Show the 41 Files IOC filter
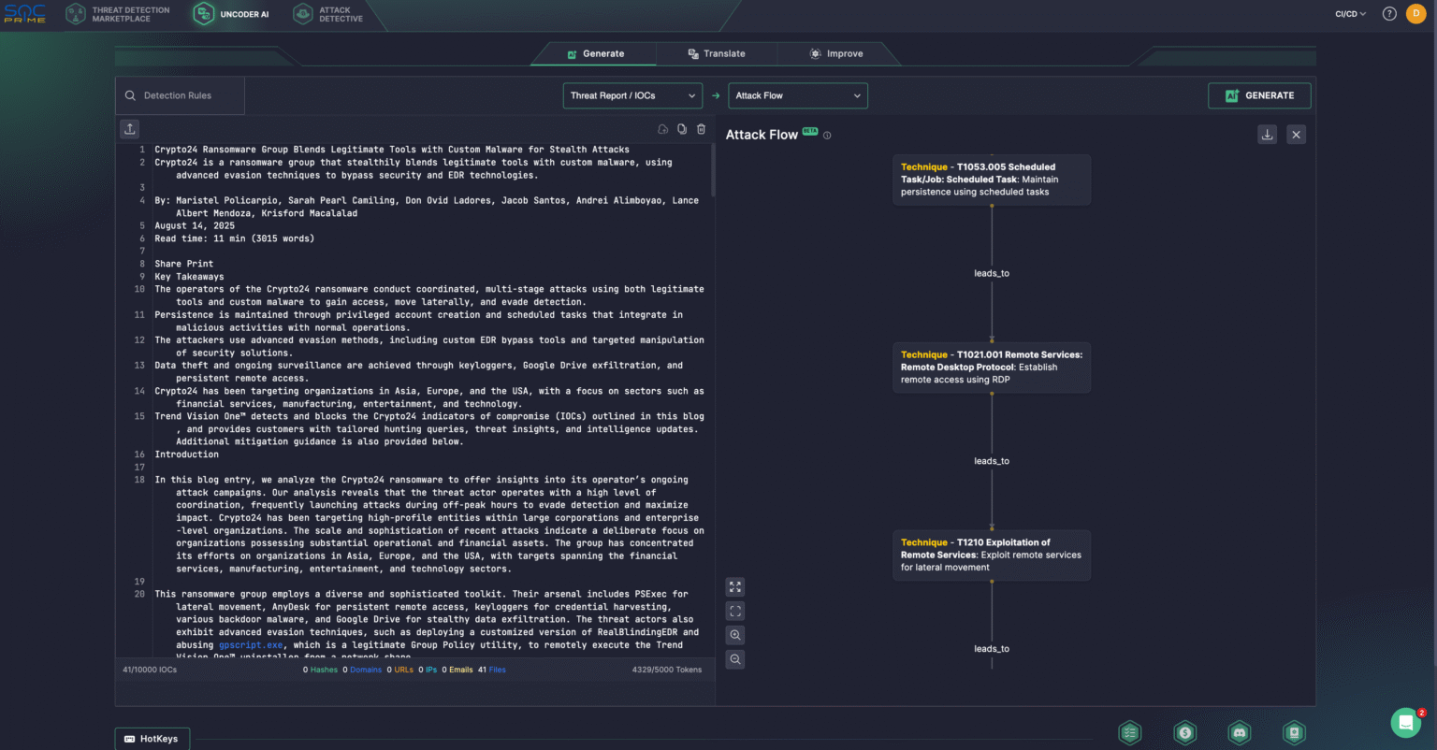 [493, 670]
